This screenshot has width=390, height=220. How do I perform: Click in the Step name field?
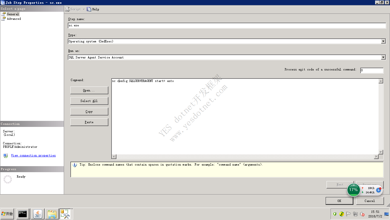click(x=227, y=25)
